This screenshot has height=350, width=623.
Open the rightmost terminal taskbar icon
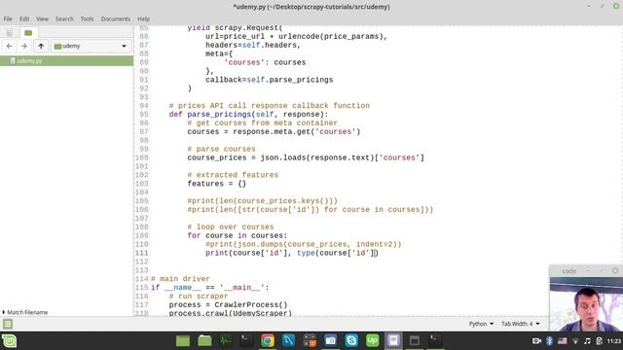click(435, 341)
